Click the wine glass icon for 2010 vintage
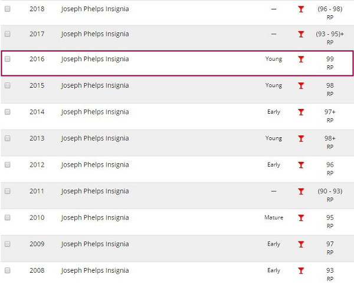 pyautogui.click(x=301, y=218)
